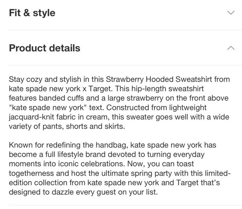The height and width of the screenshot is (209, 242).
Task: Collapse Product details using the up chevron
Action: 231,48
